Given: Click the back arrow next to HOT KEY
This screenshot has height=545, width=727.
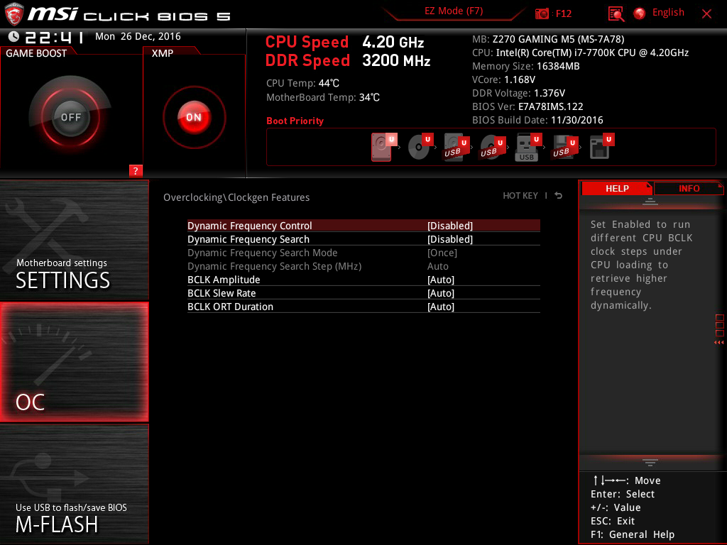Looking at the screenshot, I should point(559,196).
